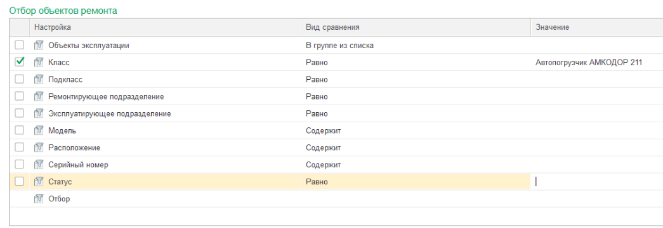Click 'Равно' in Эксплуатирующее подразделение row
This screenshot has width=663, height=228.
pyautogui.click(x=317, y=113)
